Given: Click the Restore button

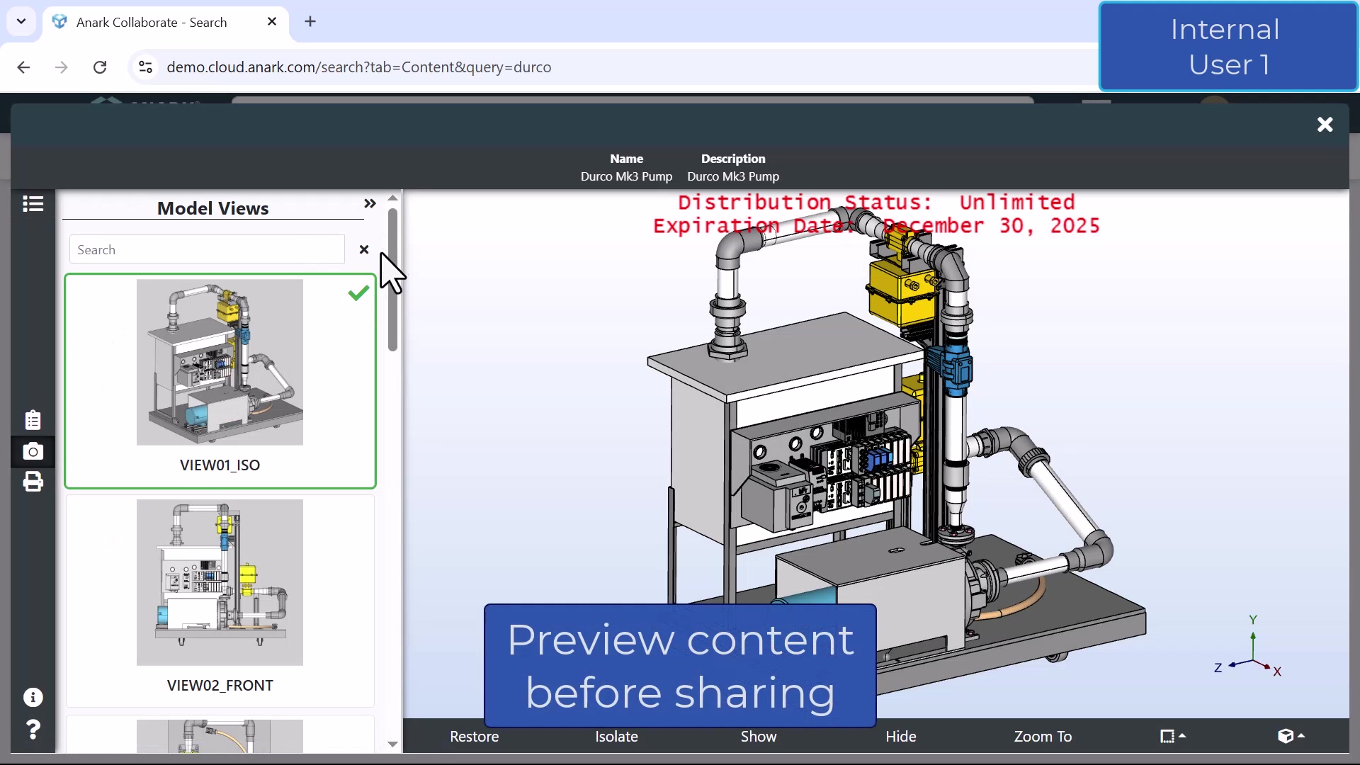Looking at the screenshot, I should point(474,737).
